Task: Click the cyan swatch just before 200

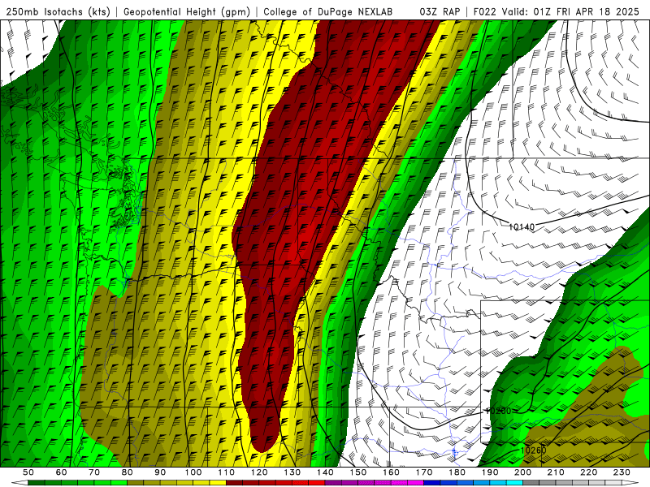Action: (515, 483)
